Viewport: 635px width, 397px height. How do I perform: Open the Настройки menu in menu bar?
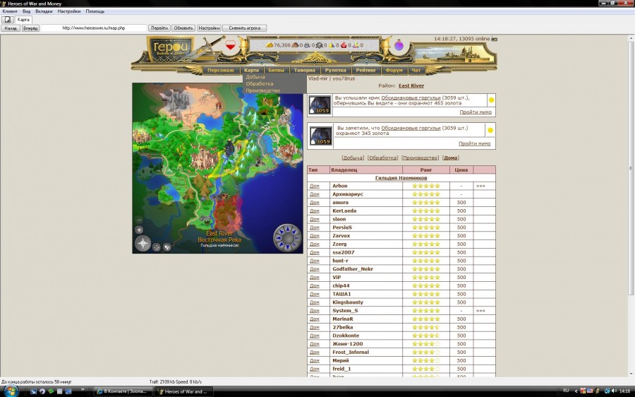pyautogui.click(x=69, y=11)
